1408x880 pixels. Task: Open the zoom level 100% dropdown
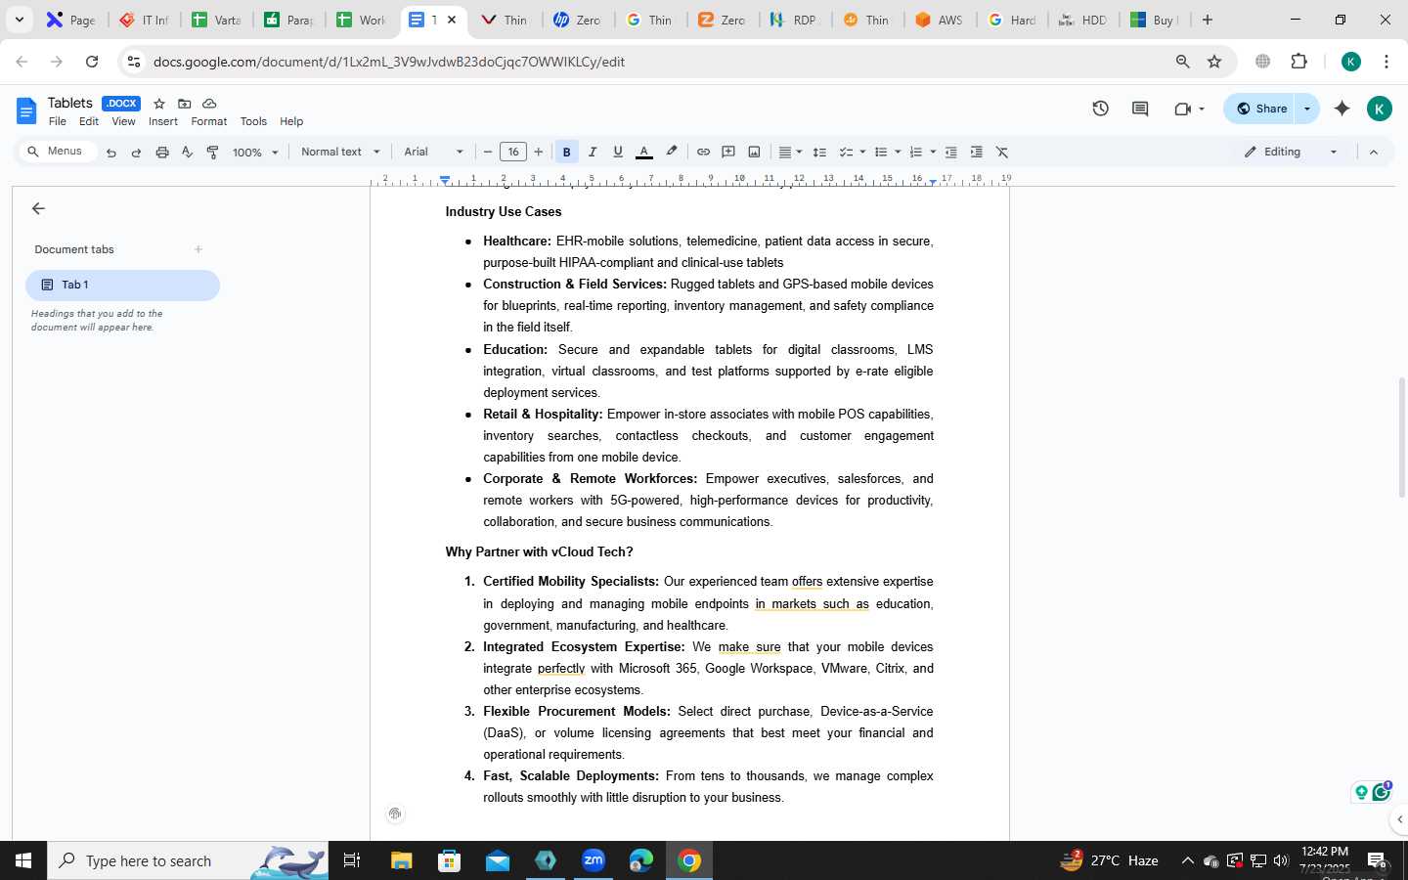coord(255,153)
